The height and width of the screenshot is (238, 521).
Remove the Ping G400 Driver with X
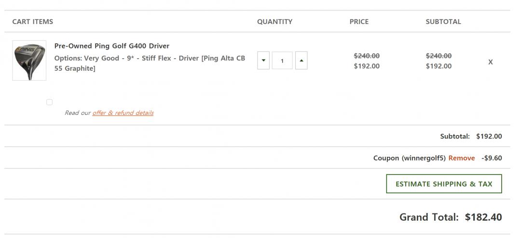490,62
